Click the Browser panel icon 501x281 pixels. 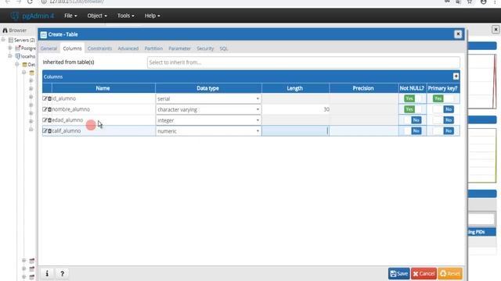pos(5,30)
